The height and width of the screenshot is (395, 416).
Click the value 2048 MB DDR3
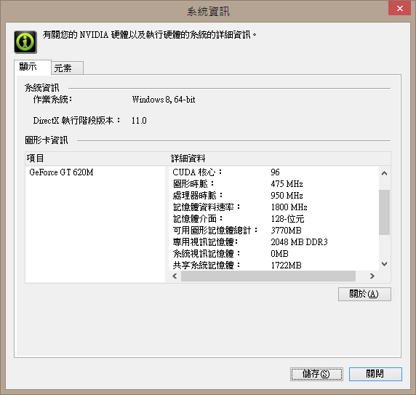(299, 242)
